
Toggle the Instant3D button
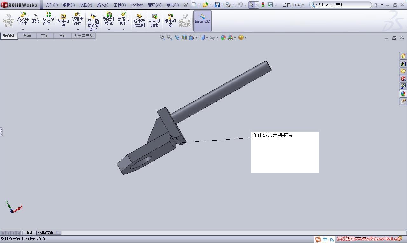[202, 21]
